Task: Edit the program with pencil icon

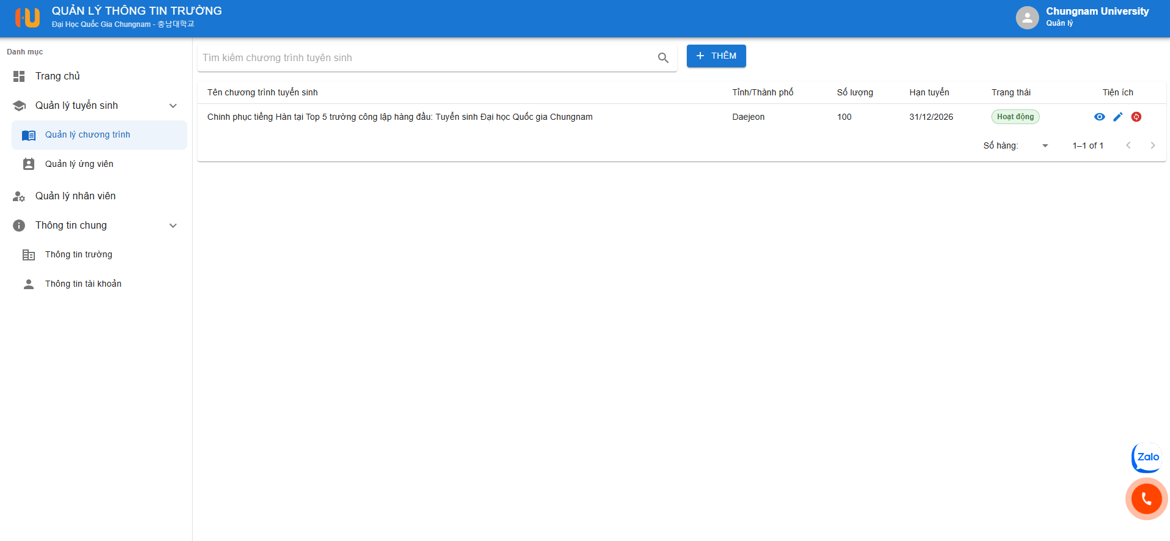Action: pos(1117,117)
